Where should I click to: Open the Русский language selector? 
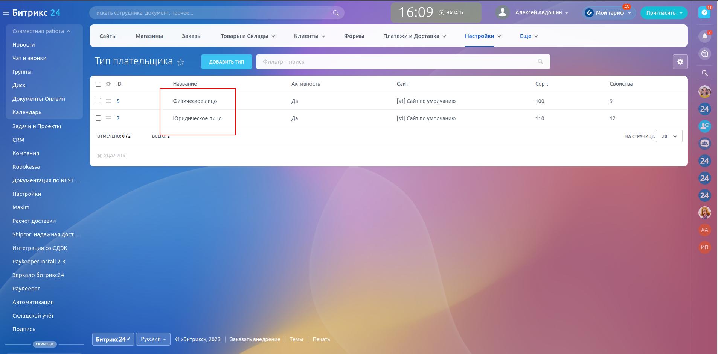(153, 339)
